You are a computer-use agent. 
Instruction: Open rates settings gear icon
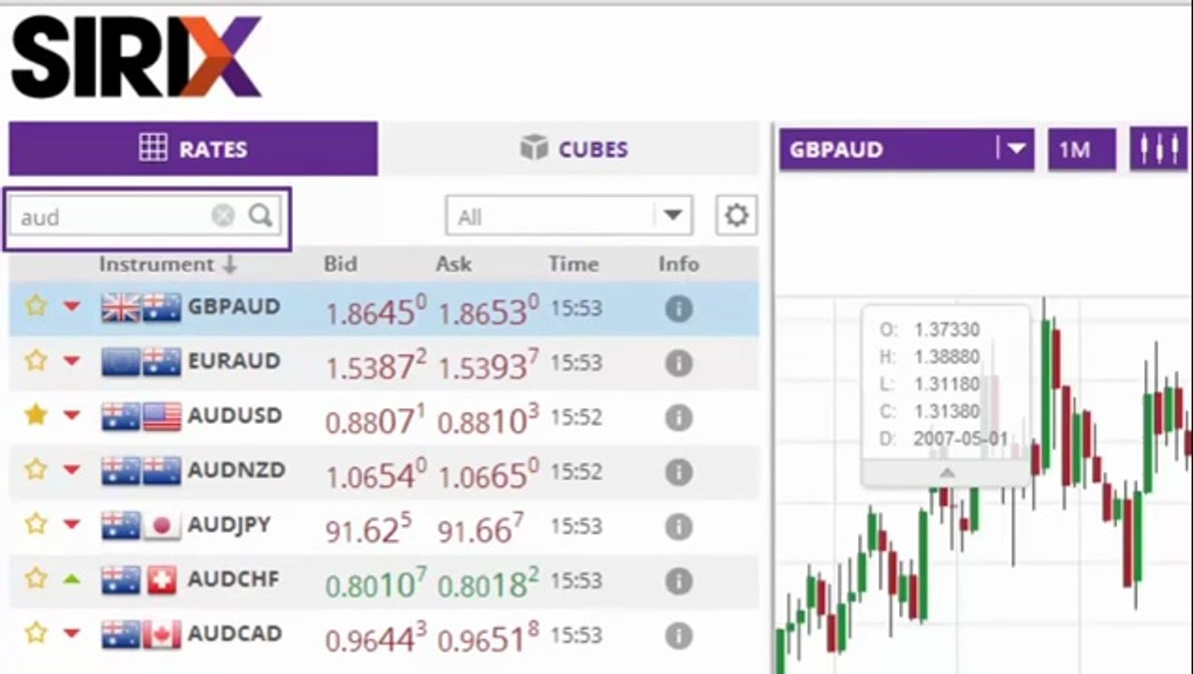737,216
